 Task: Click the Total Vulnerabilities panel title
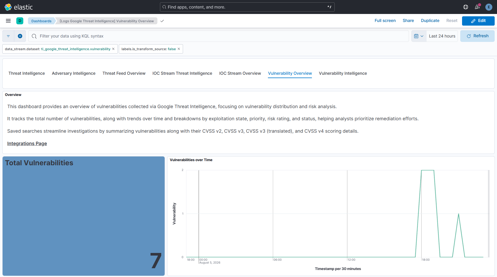tap(39, 163)
